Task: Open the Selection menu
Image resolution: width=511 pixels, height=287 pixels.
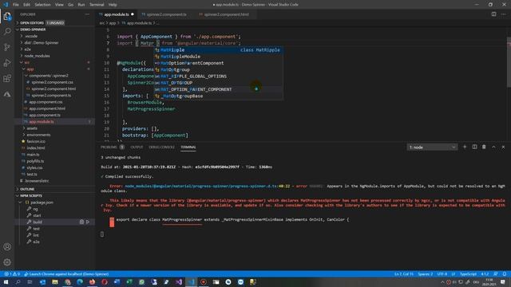Action: [42, 5]
